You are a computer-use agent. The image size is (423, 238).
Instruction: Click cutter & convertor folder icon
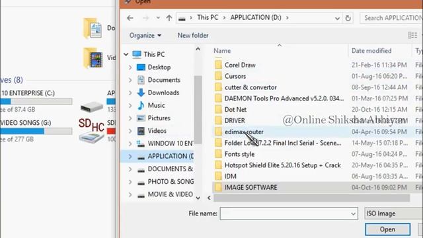(x=218, y=87)
